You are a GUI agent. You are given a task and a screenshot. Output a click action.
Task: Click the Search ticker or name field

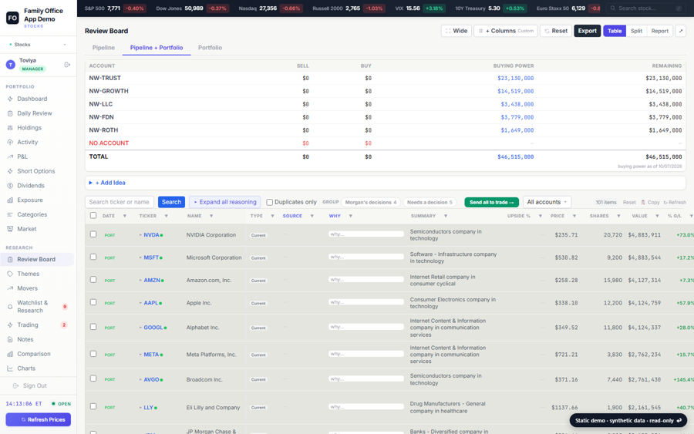(x=120, y=202)
